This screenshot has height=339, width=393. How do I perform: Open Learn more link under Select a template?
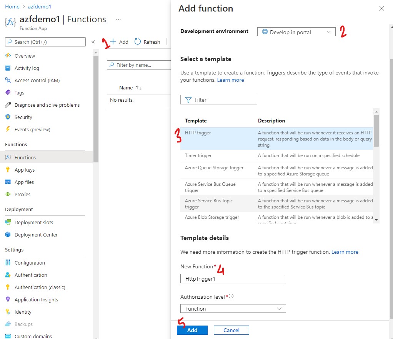tap(230, 80)
